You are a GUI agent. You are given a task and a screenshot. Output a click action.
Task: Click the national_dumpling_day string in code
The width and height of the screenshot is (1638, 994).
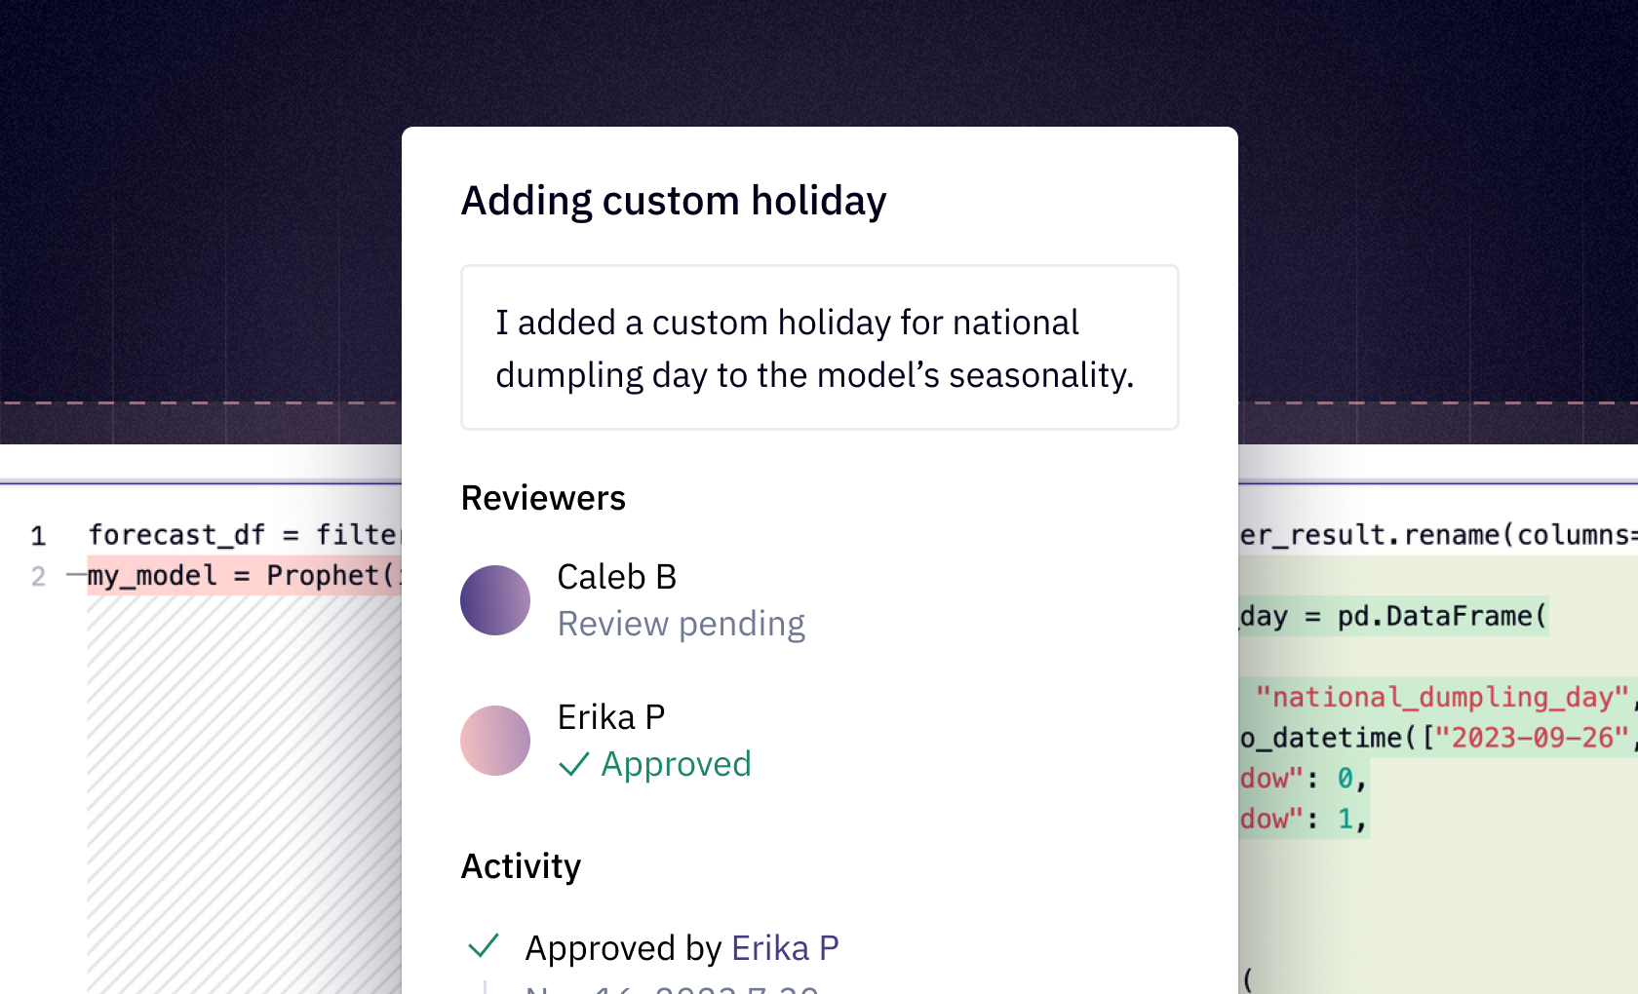click(1441, 698)
